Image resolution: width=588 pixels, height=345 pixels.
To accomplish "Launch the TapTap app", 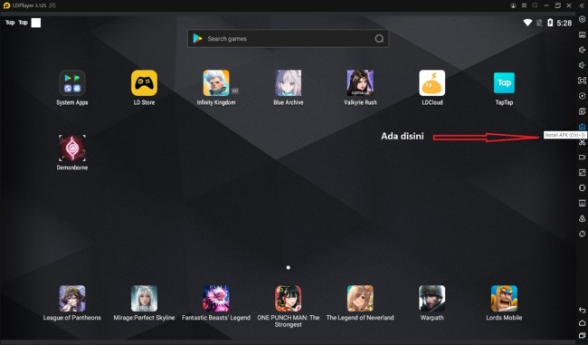I will tap(504, 88).
